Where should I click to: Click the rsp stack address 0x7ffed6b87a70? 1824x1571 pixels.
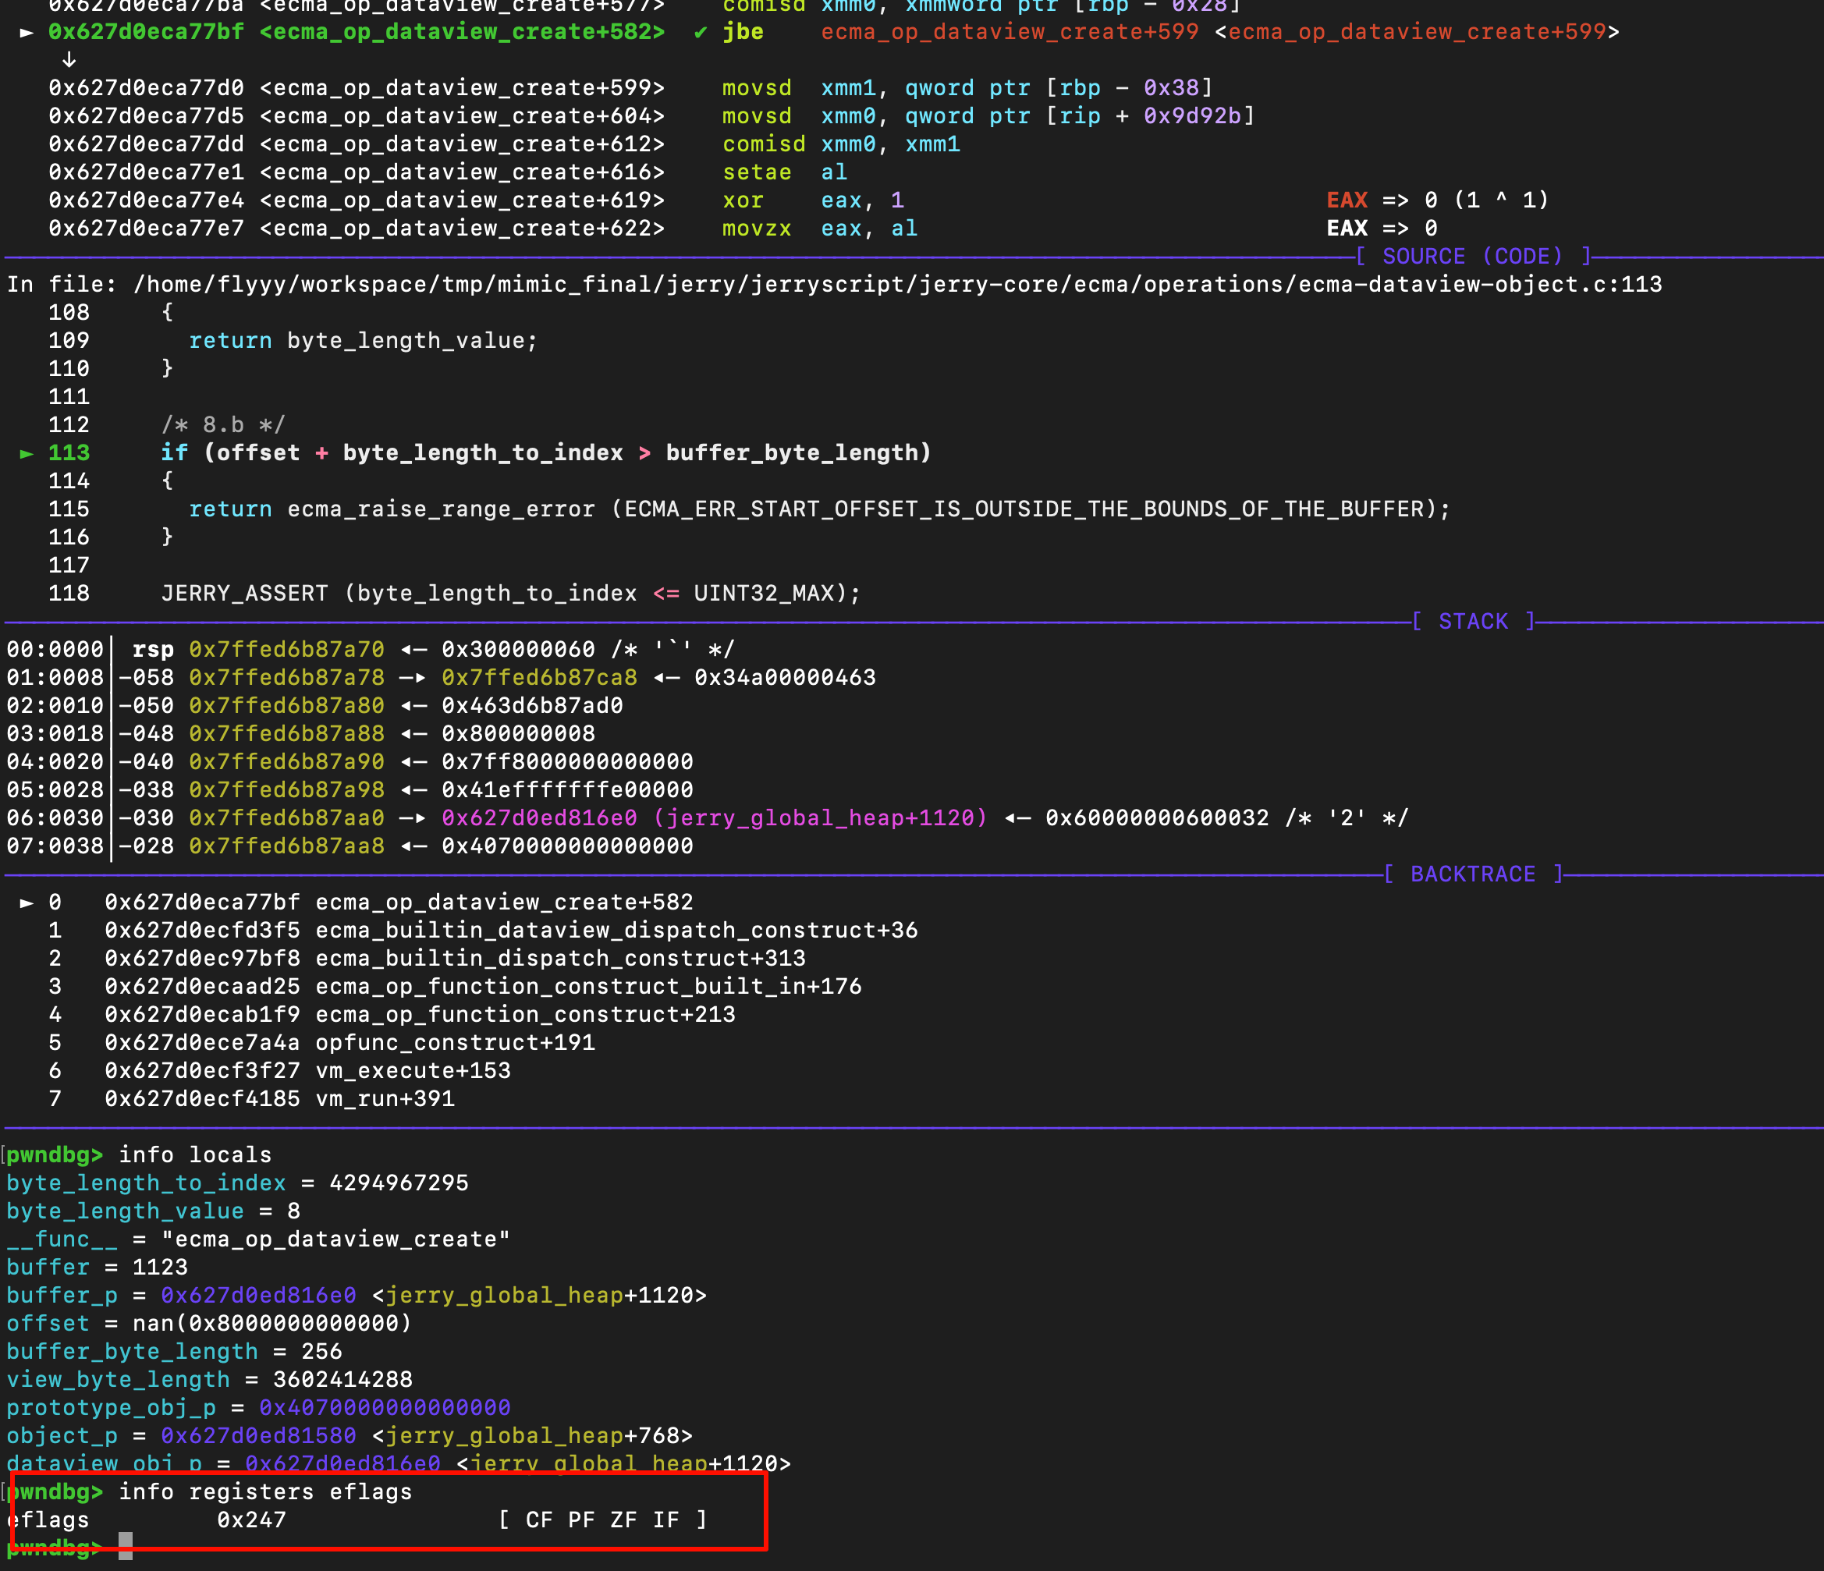[x=286, y=650]
